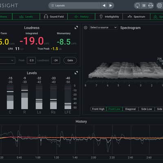Image resolution: width=163 pixels, height=163 pixels.
Task: Select the Side Low spectrogram view
Action: [x=146, y=109]
